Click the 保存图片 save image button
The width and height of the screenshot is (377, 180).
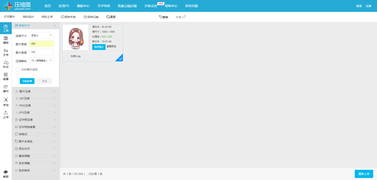tap(99, 47)
